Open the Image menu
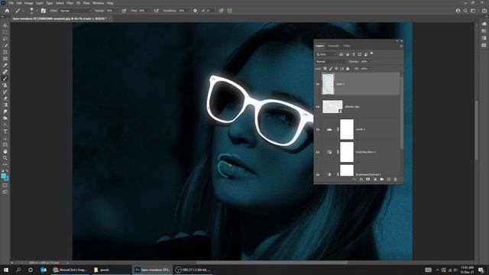This screenshot has height=275, width=489. [x=29, y=3]
